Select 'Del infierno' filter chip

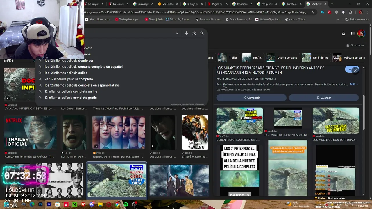coord(316,58)
